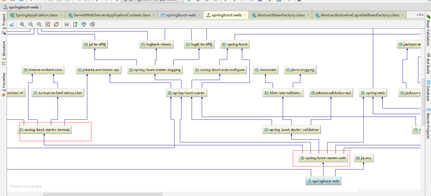Select the hibernate-validator node
The image size is (431, 196).
coord(283,93)
